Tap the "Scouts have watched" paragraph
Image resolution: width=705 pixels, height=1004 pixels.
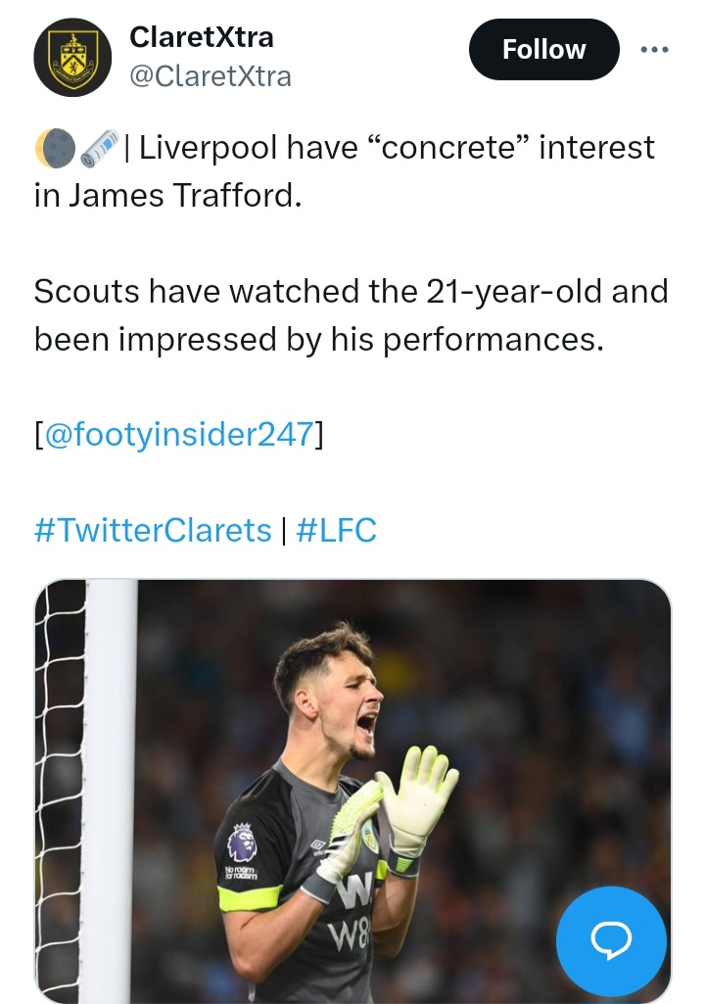coord(351,314)
